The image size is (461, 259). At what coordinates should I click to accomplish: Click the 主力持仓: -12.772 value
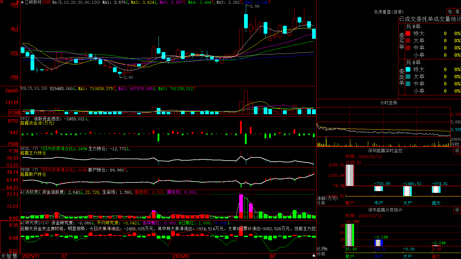[109, 149]
